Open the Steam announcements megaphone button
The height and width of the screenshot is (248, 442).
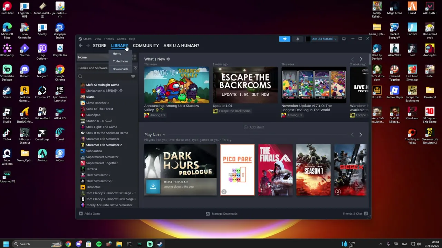(x=285, y=39)
